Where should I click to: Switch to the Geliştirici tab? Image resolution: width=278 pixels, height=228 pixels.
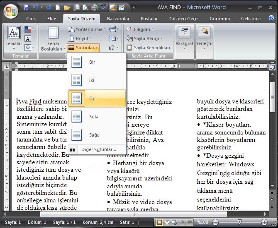tap(251, 19)
